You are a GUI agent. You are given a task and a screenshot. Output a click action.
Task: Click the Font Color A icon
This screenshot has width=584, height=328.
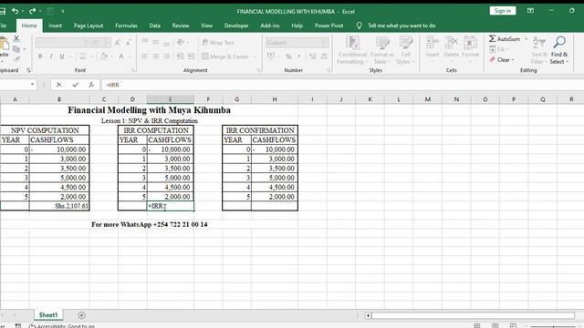pyautogui.click(x=121, y=56)
